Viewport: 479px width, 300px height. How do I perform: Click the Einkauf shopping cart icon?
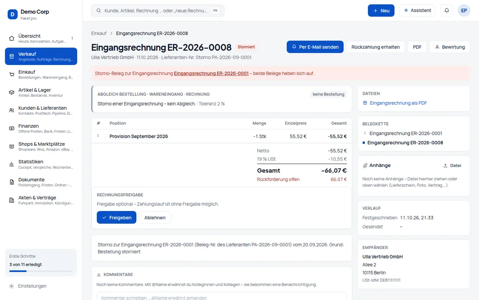tap(12, 74)
